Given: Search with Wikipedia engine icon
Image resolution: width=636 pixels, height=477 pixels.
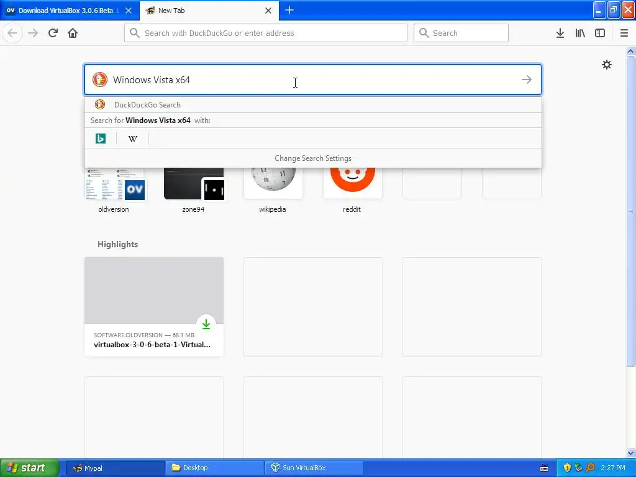Looking at the screenshot, I should [133, 139].
